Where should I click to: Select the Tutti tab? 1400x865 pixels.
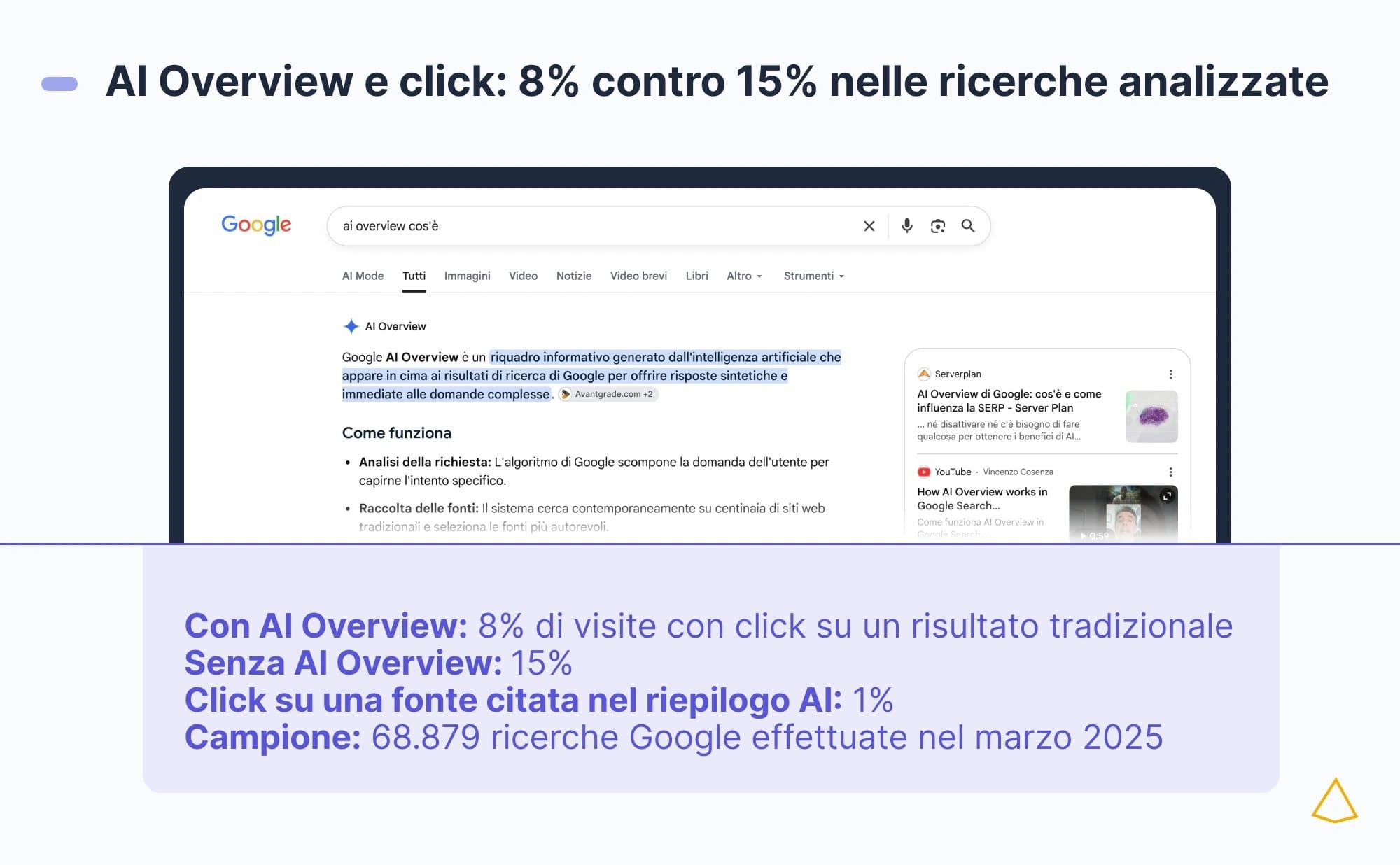(x=414, y=276)
